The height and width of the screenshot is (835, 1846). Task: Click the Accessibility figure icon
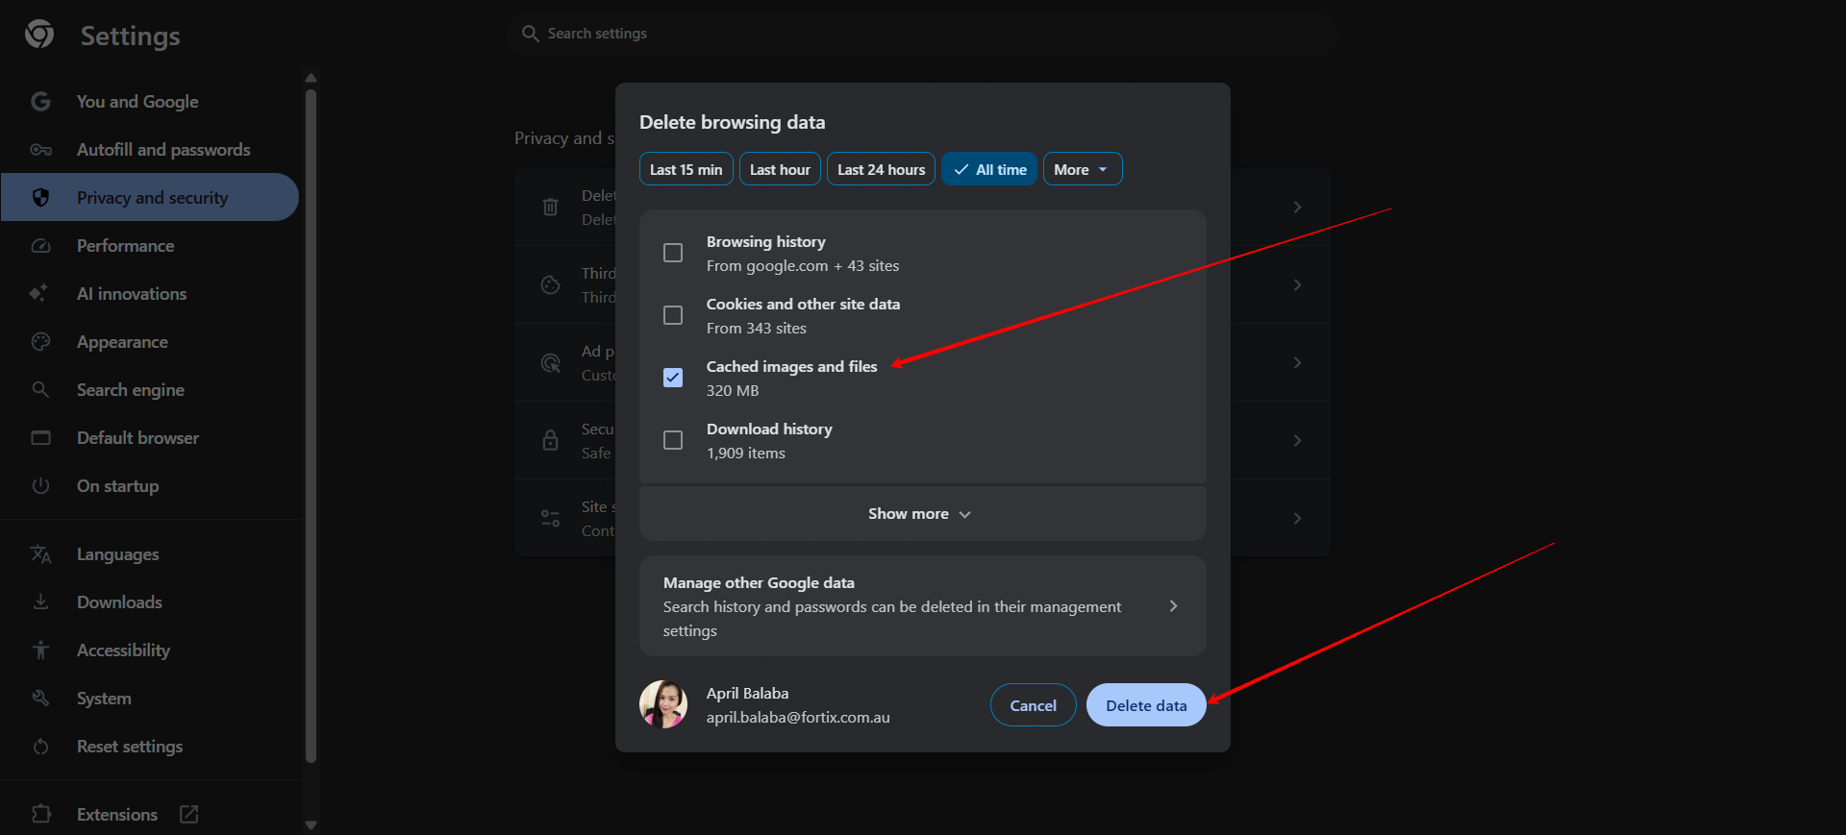(40, 651)
